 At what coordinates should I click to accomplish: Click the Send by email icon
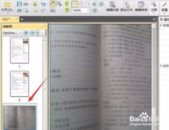26,10
